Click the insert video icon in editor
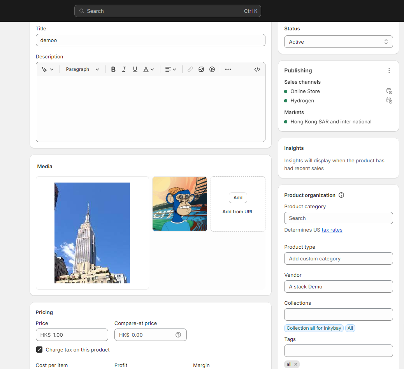The height and width of the screenshot is (369, 404). coord(212,69)
